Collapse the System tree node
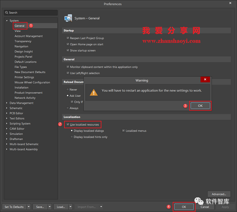Viewport: 237px width, 212px height. pyautogui.click(x=7, y=21)
